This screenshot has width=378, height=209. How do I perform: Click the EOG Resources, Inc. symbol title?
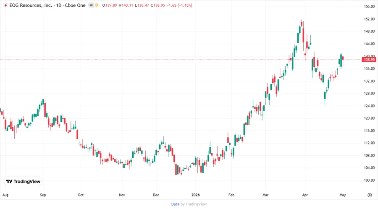[x=31, y=5]
